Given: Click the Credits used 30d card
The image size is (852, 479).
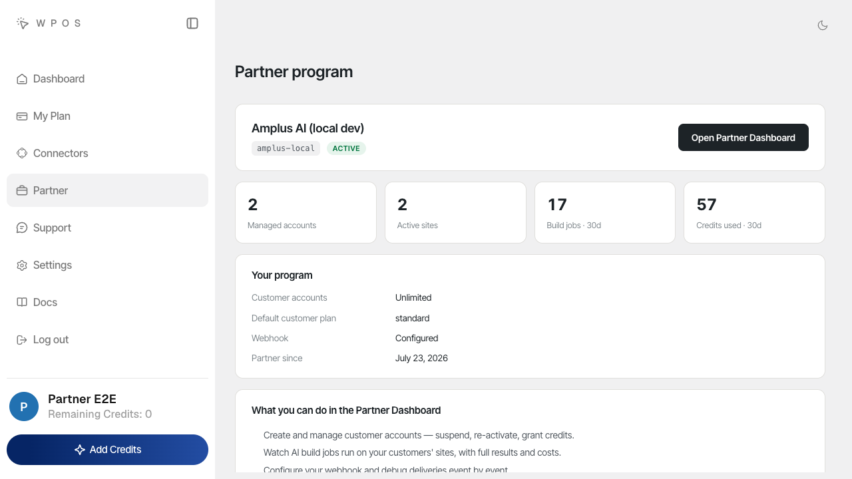Looking at the screenshot, I should 754,213.
